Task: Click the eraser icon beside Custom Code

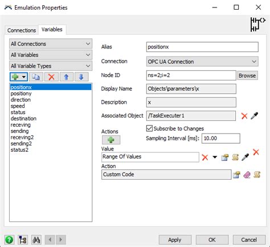Action: (x=247, y=175)
